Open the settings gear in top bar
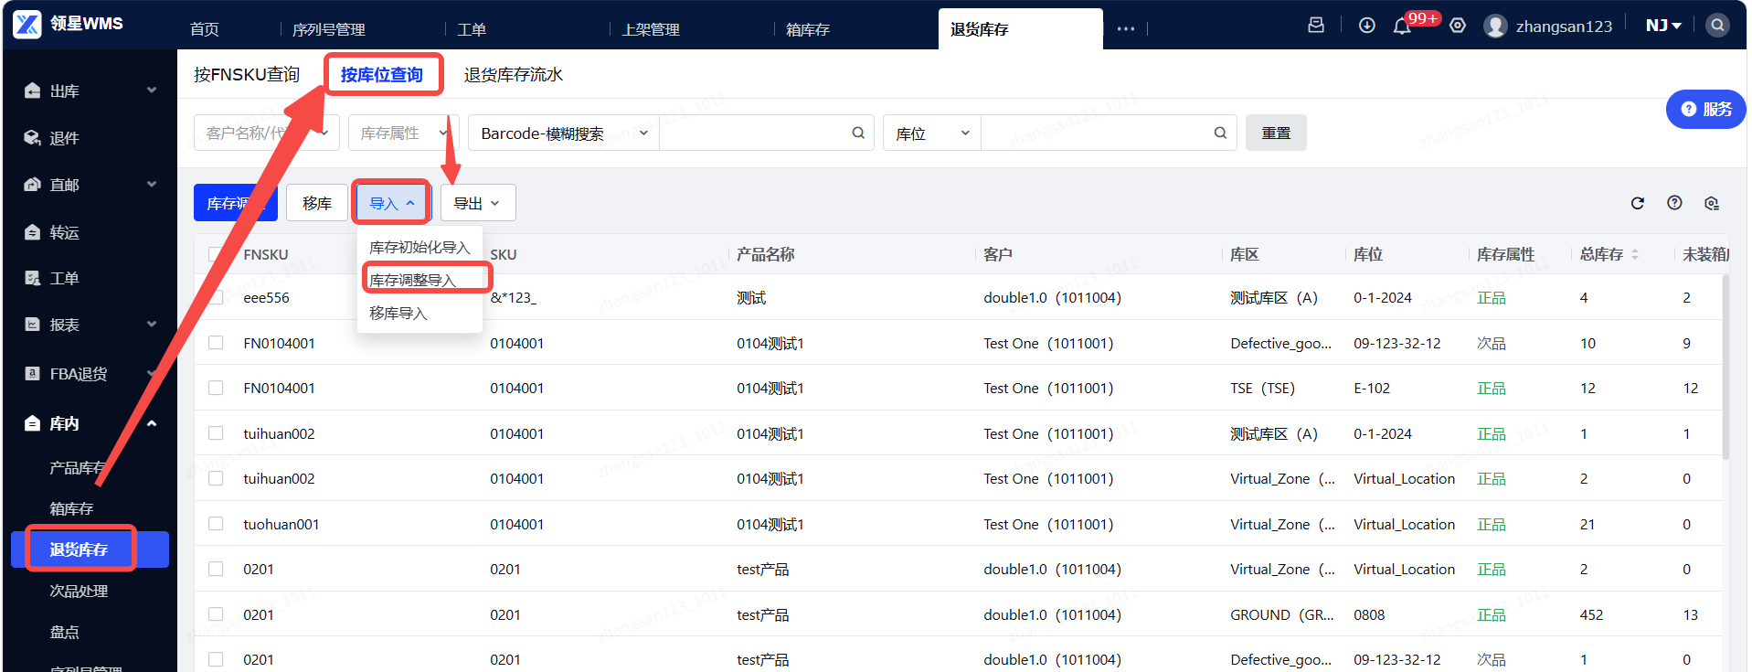The image size is (1752, 672). (x=1458, y=26)
